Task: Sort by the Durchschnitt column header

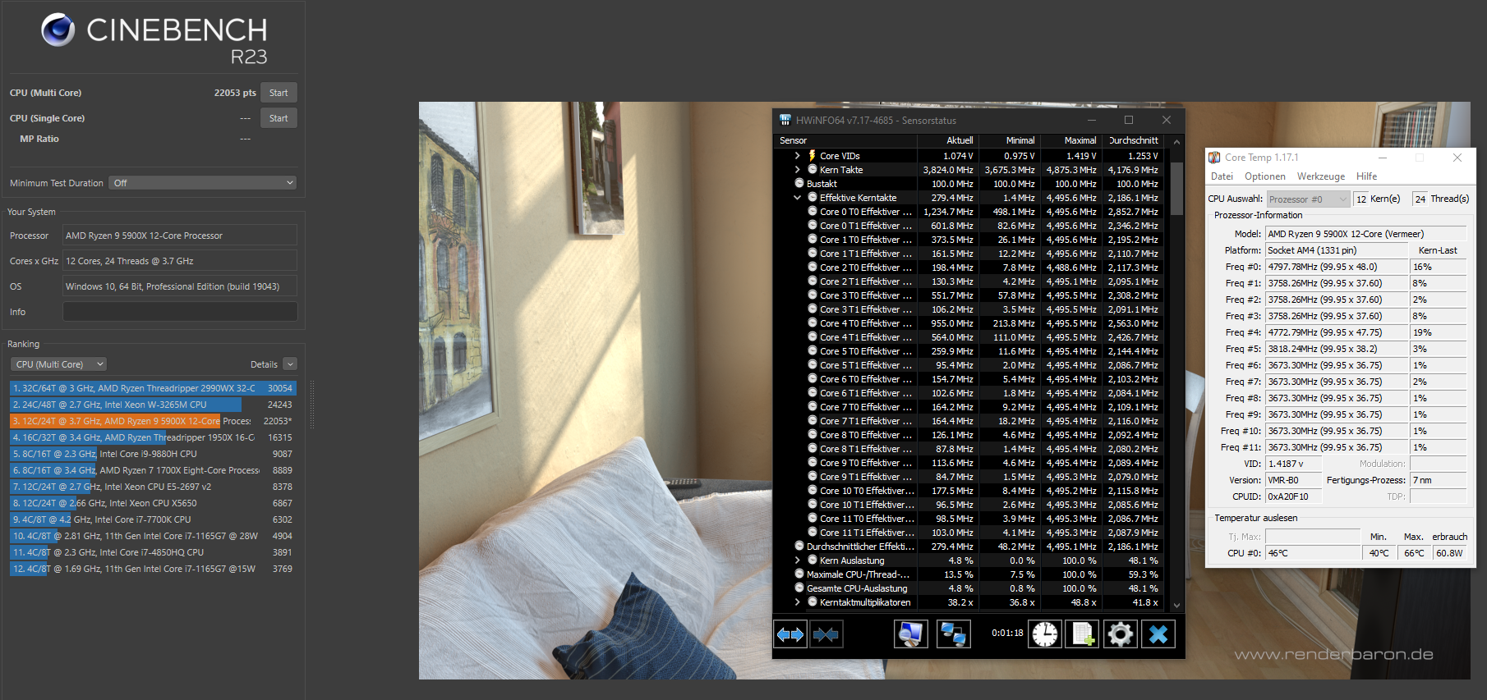Action: pyautogui.click(x=1133, y=140)
